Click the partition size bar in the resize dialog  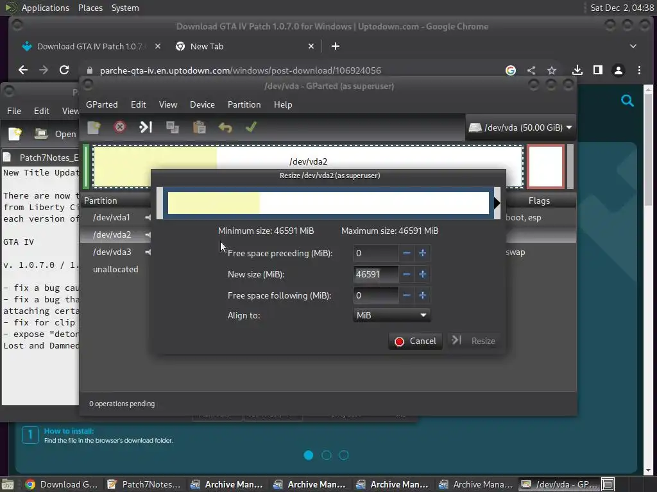[x=328, y=203]
